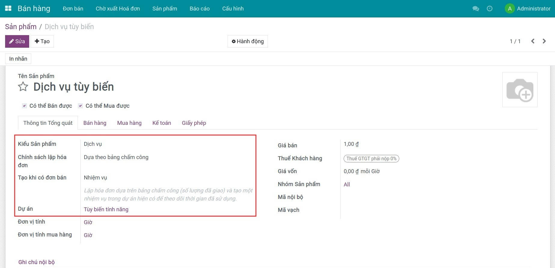Click the Administrator avatar icon
Image resolution: width=555 pixels, height=268 pixels.
[510, 9]
